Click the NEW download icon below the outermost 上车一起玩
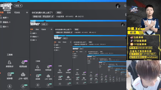This screenshot has height=90, width=161. coord(23,86)
